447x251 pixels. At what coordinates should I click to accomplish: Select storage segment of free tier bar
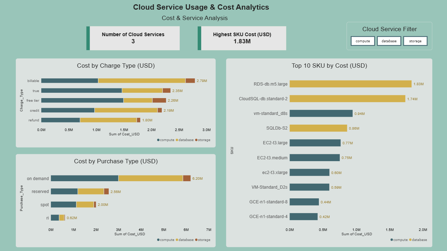159,100
